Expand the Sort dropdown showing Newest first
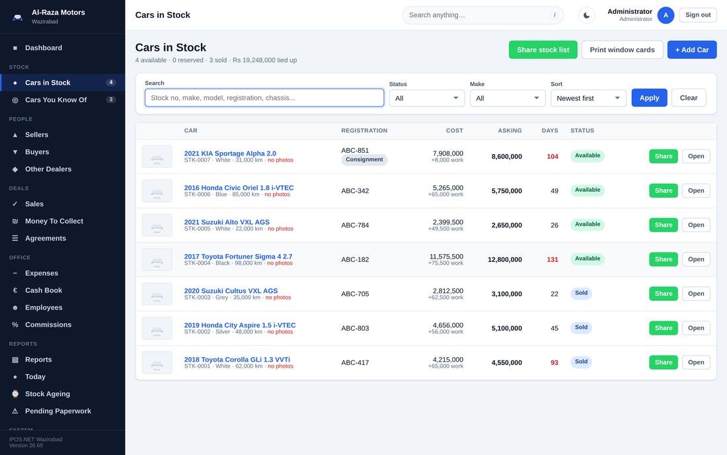 tap(588, 99)
